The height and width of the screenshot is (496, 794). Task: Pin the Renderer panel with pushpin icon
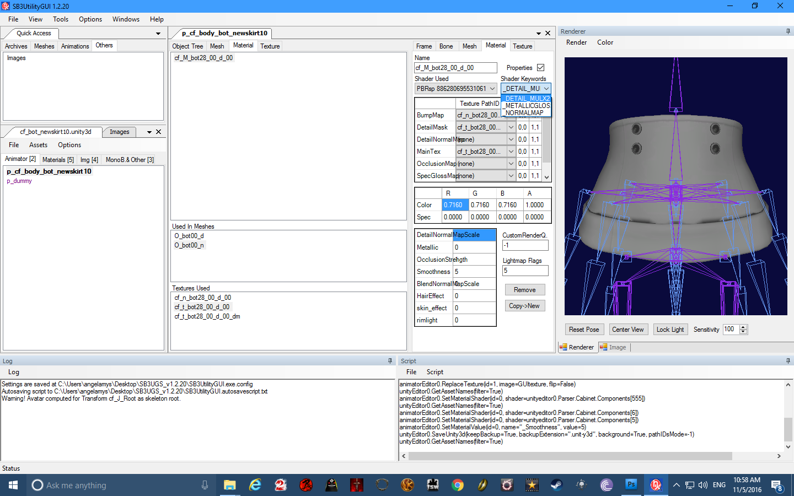[788, 31]
